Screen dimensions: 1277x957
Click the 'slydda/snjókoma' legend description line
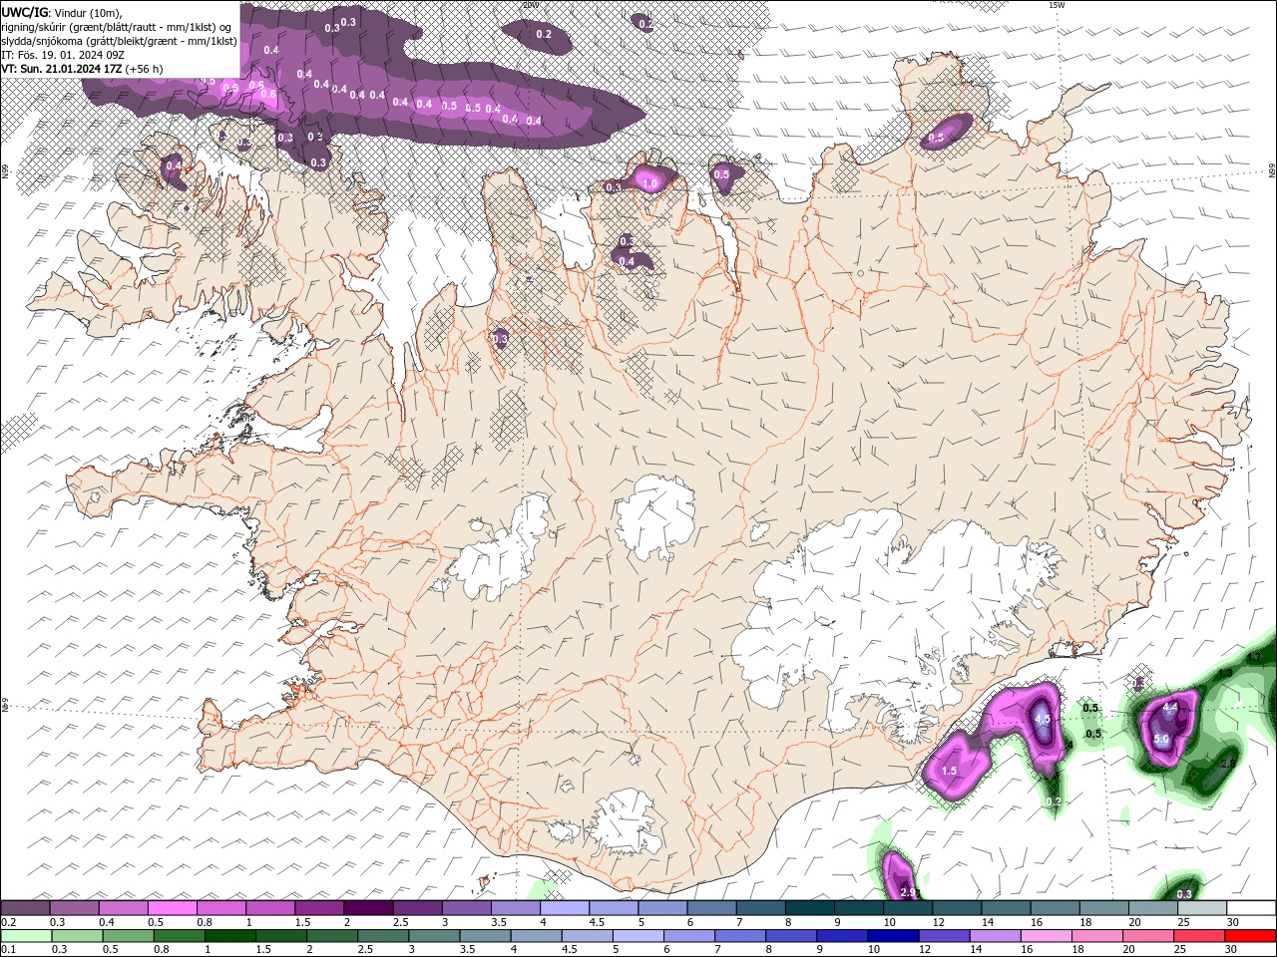119,41
